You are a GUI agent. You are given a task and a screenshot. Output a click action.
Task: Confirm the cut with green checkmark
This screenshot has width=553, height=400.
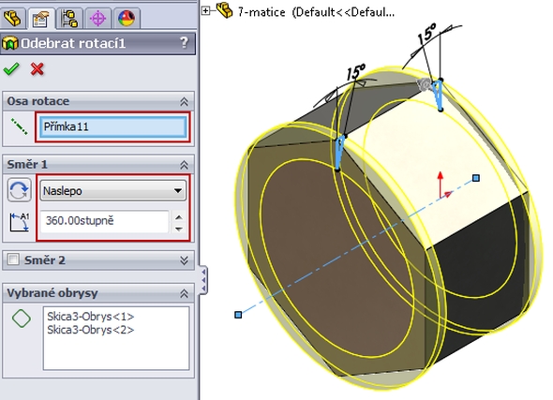point(11,69)
